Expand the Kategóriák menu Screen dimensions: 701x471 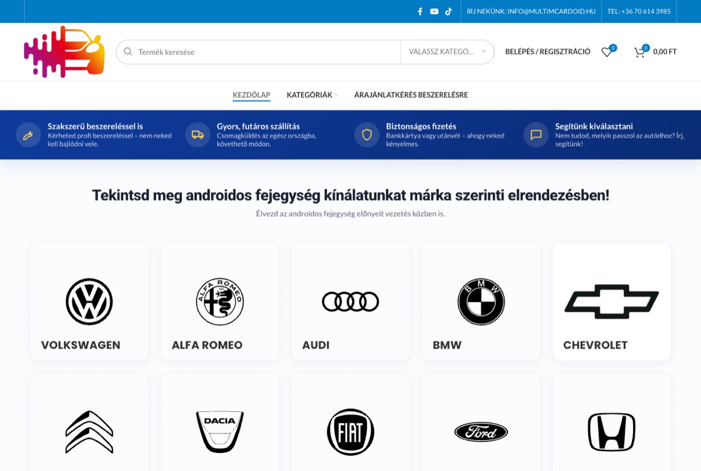click(x=312, y=95)
